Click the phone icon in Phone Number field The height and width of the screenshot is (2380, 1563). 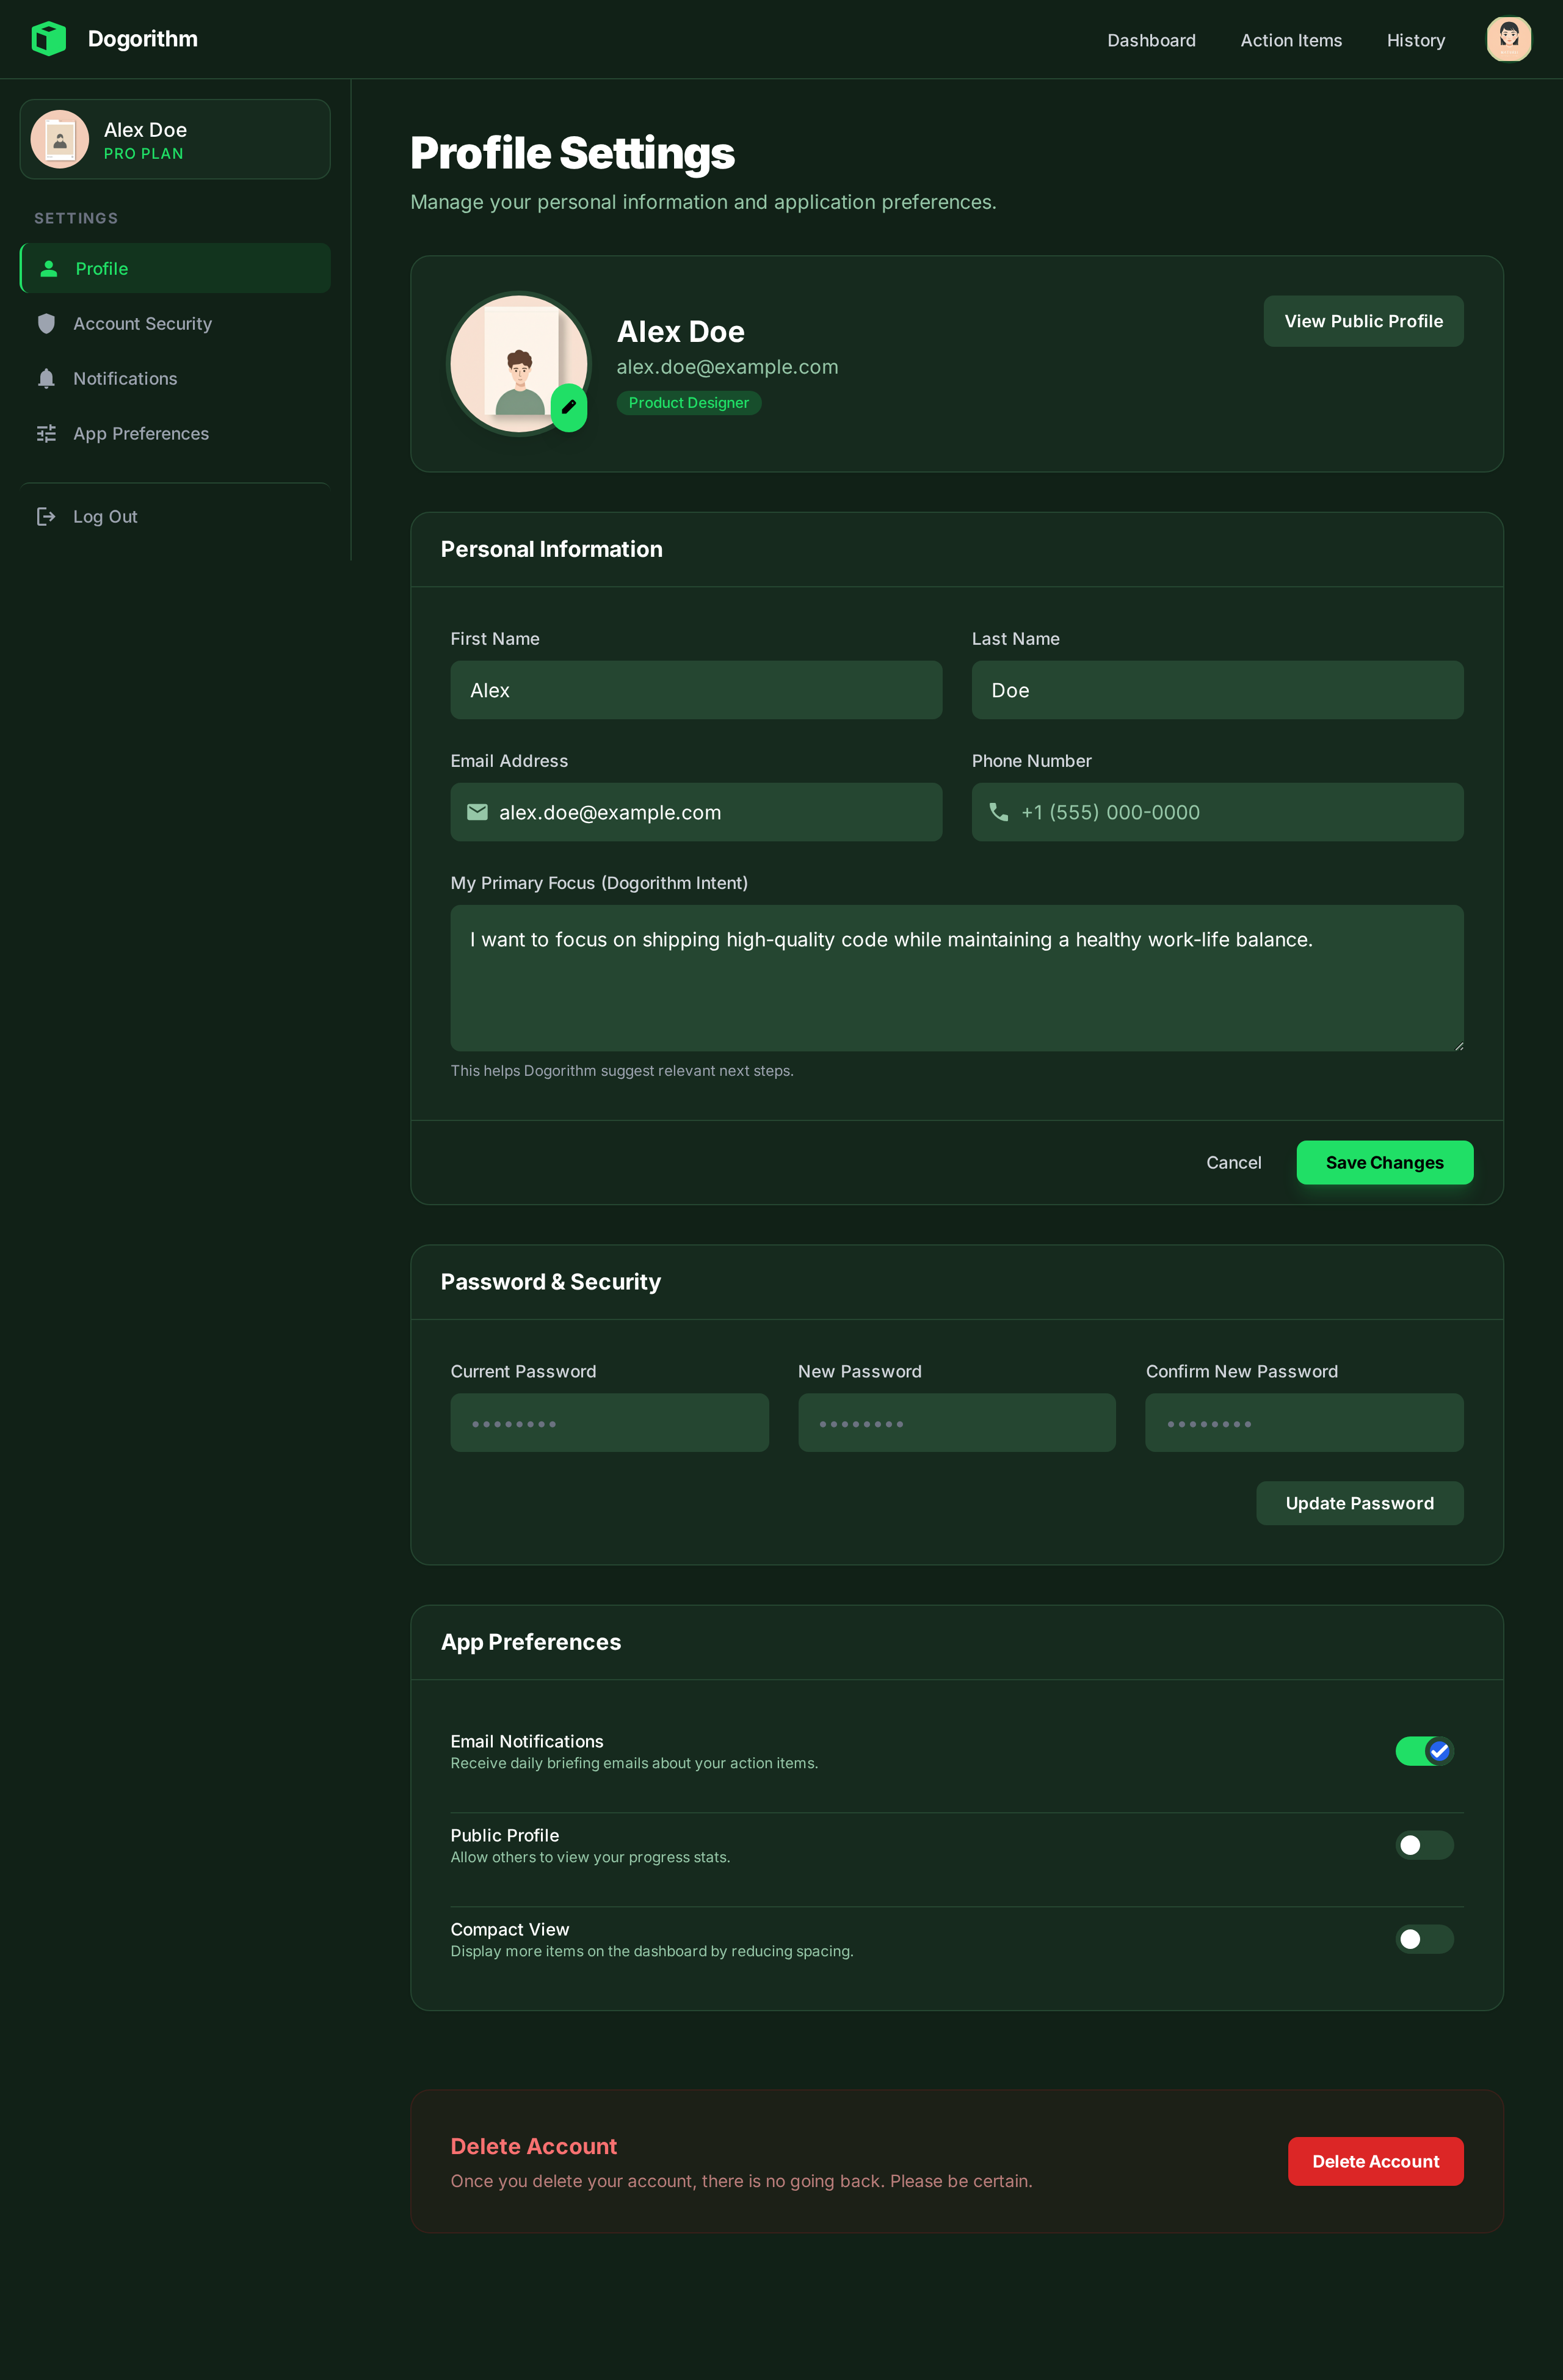click(x=998, y=812)
